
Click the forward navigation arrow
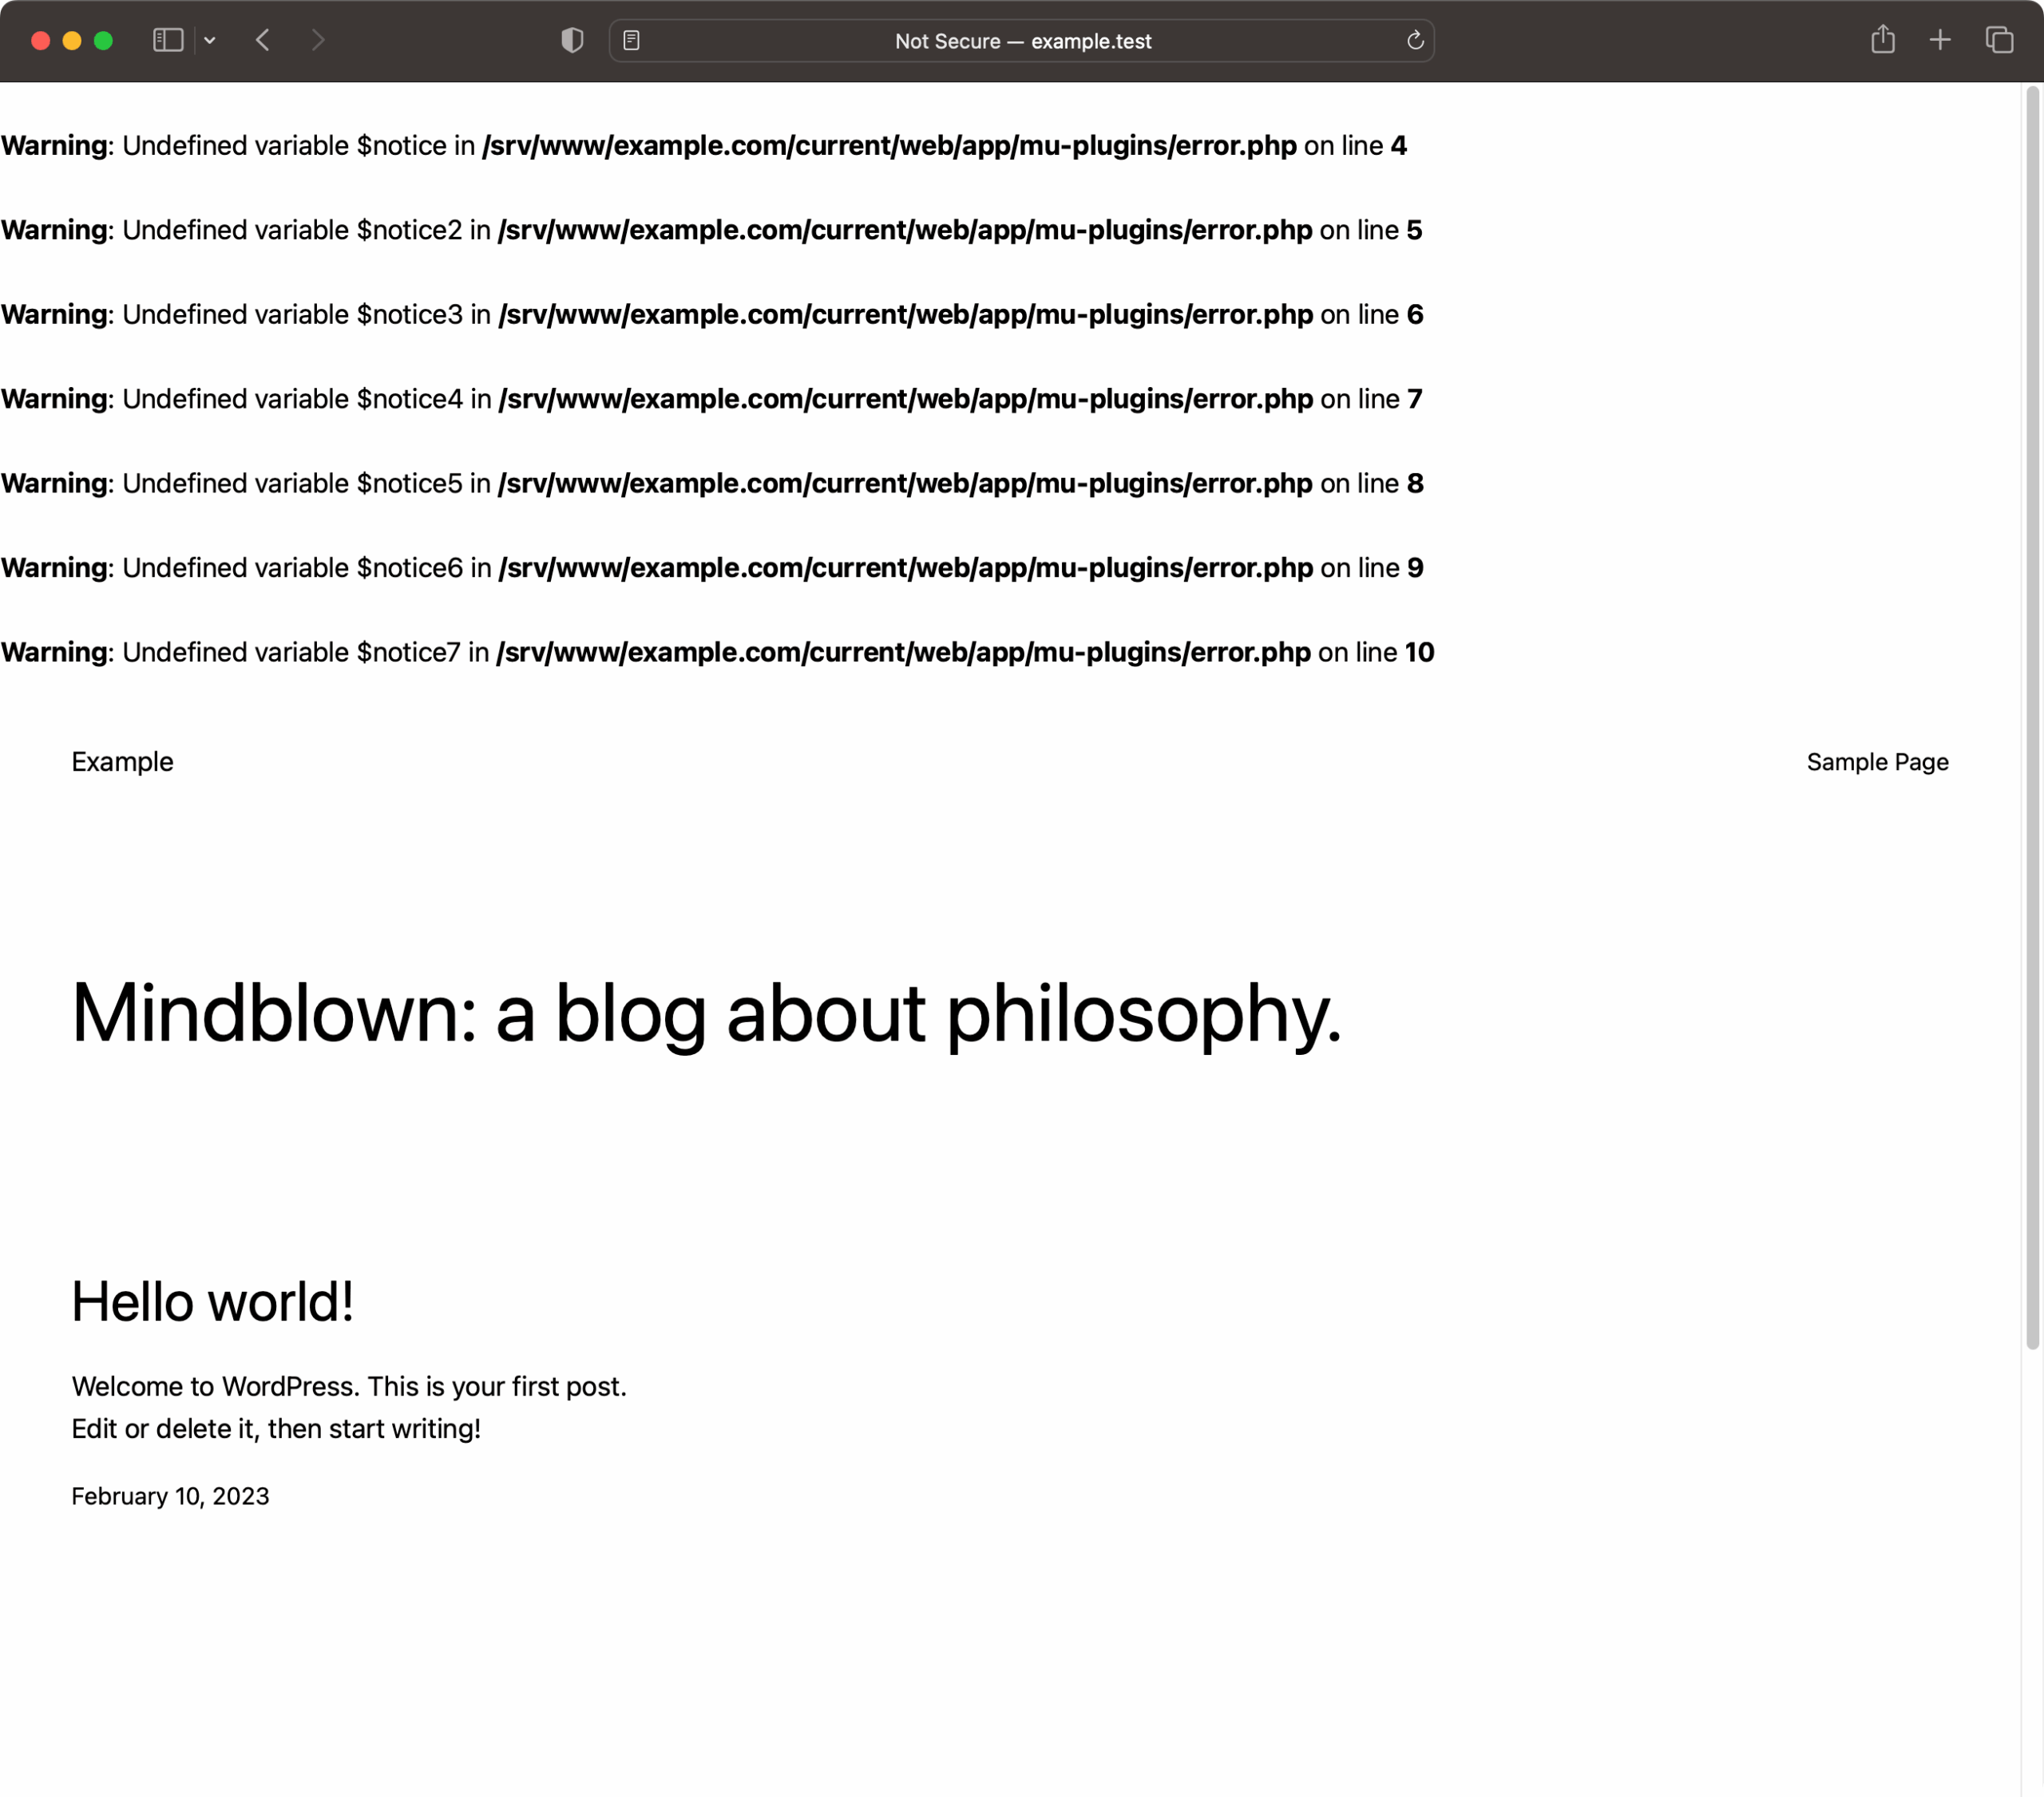click(318, 40)
